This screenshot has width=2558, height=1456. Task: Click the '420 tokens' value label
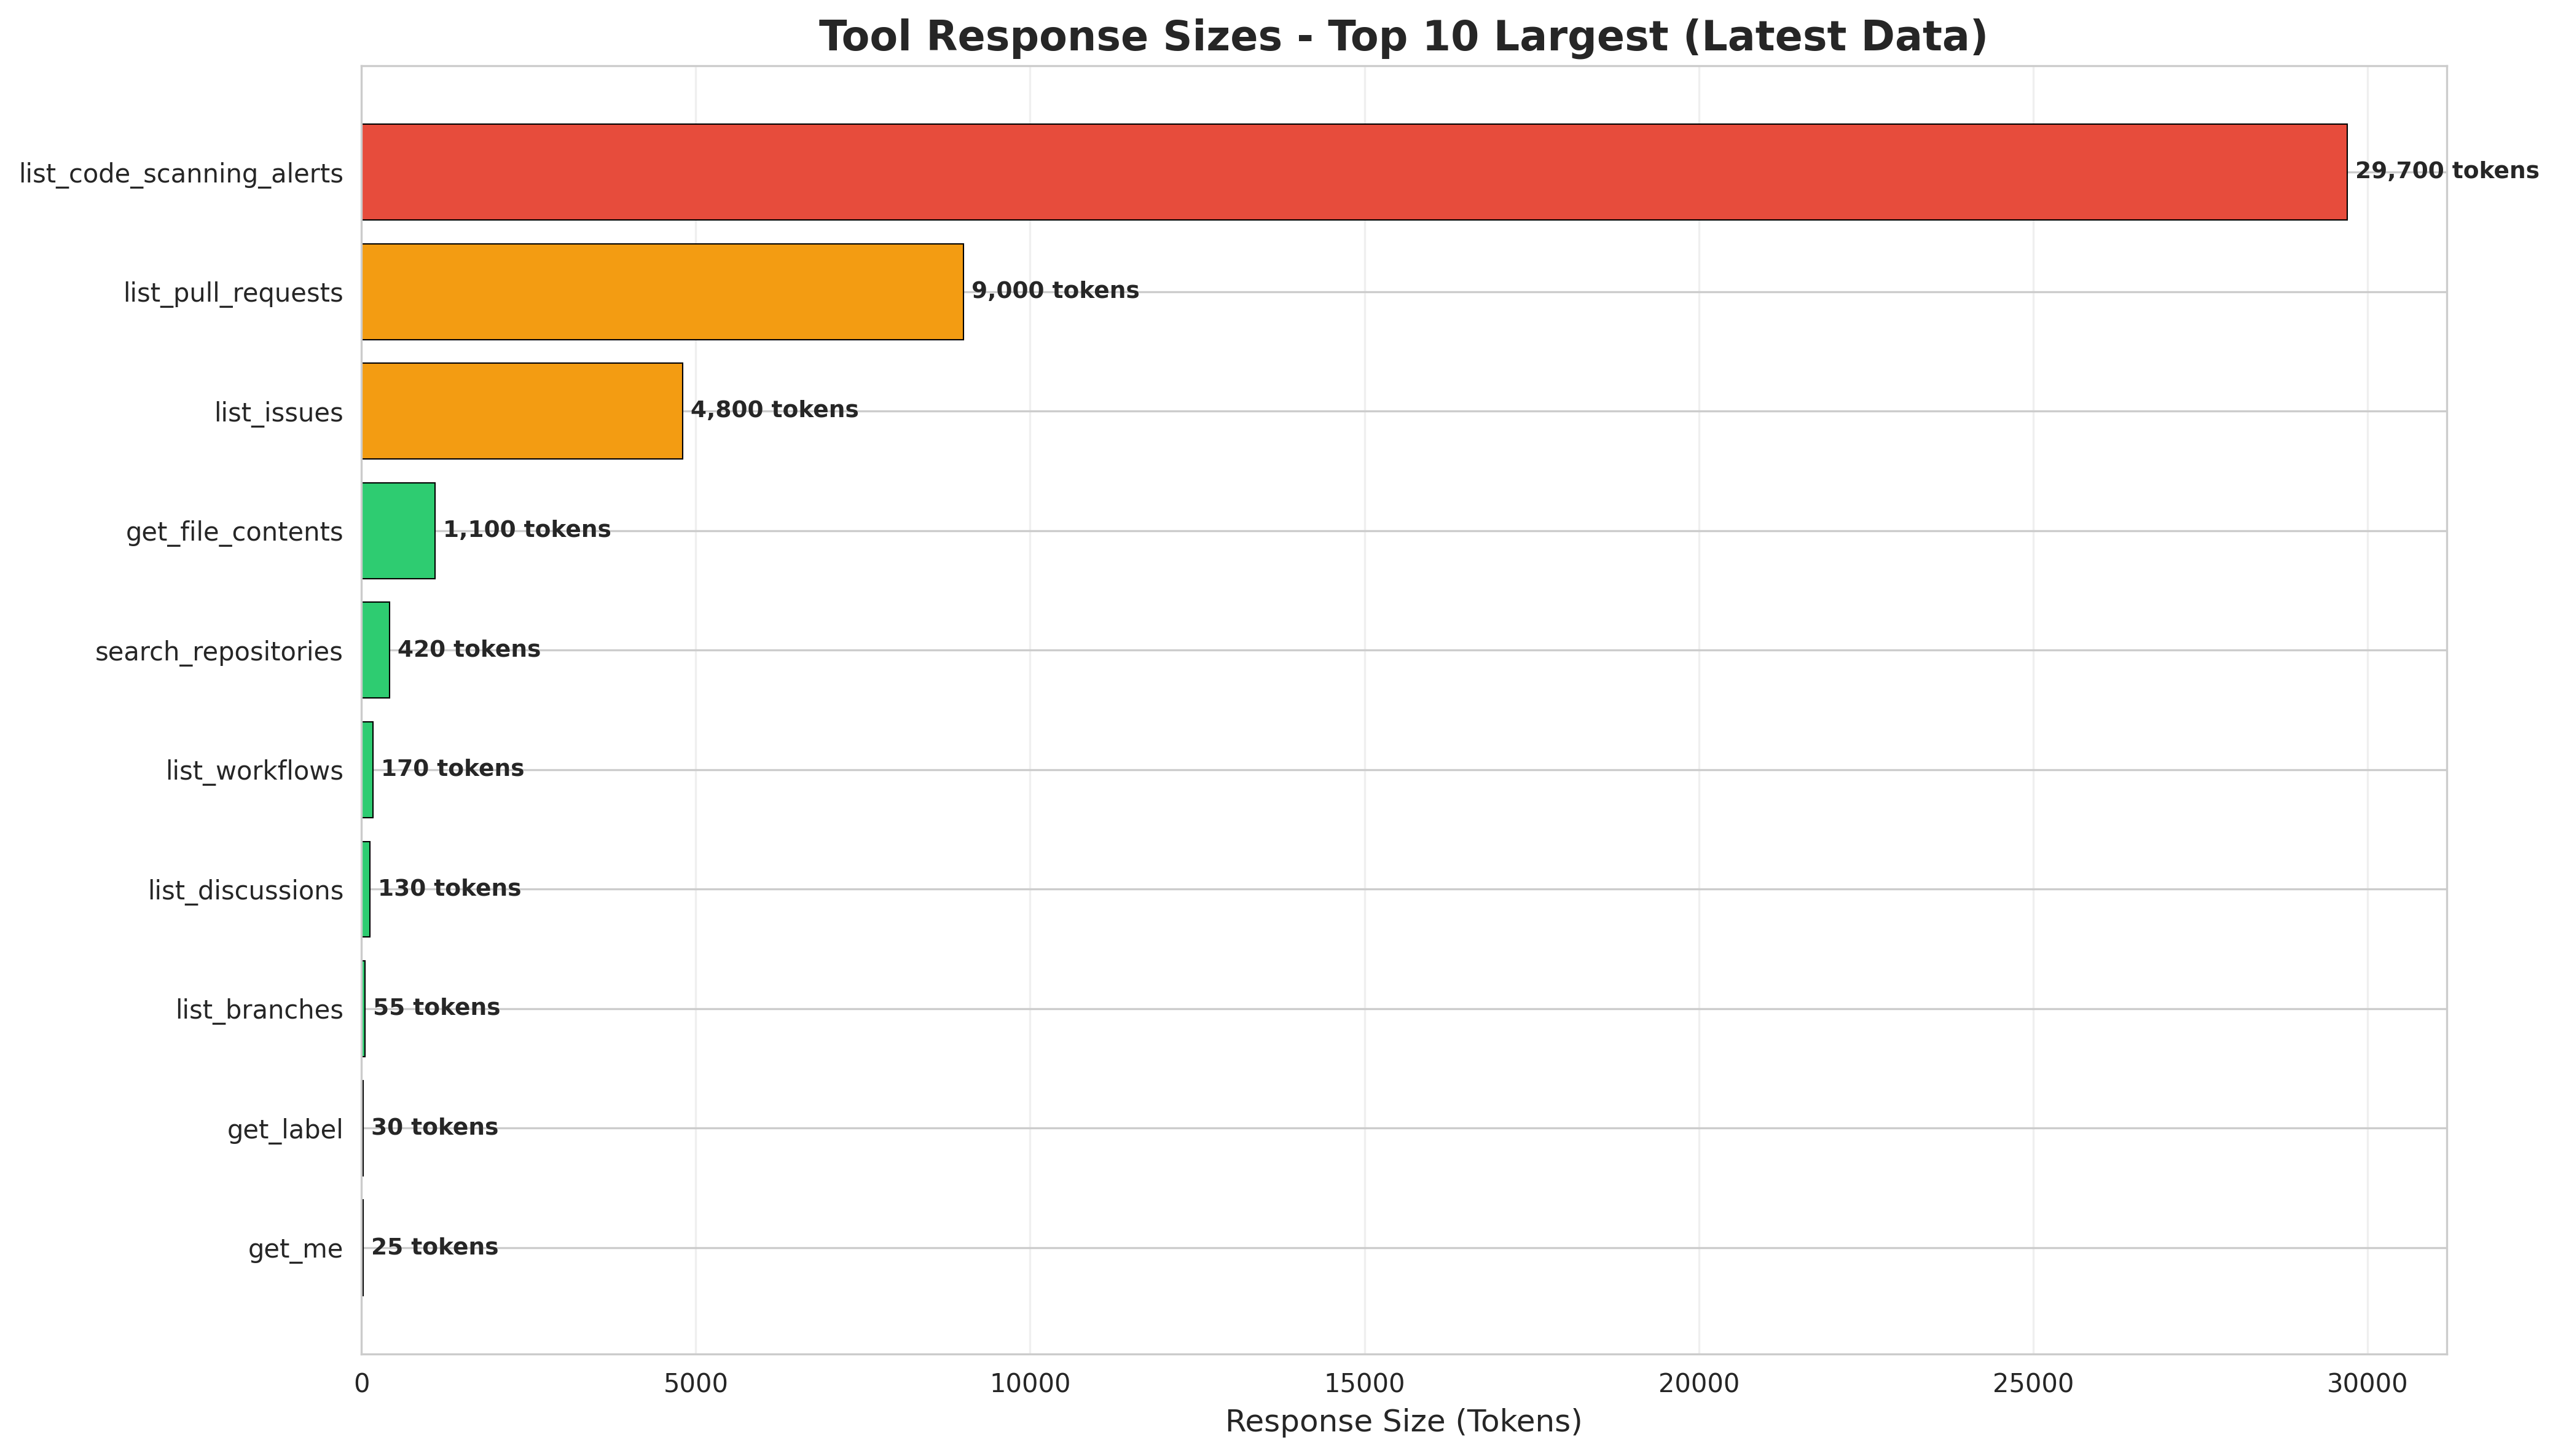pos(469,650)
